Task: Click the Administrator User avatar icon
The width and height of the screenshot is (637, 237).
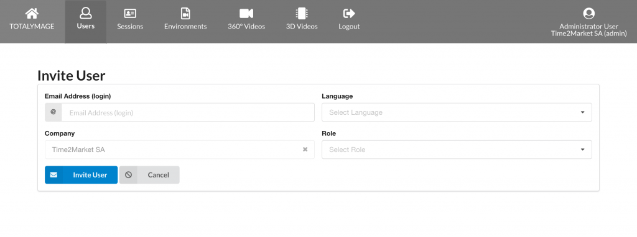Action: pos(588,14)
